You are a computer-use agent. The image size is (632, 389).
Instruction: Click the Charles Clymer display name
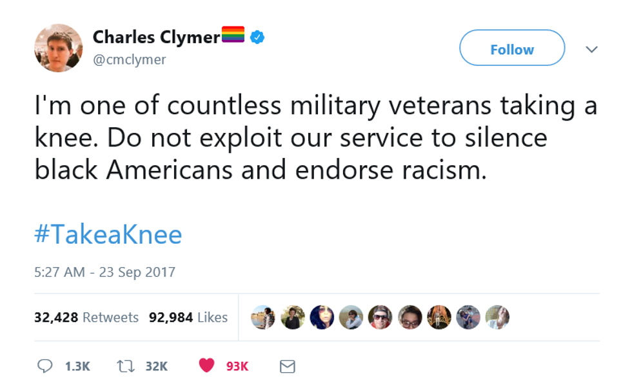coord(156,37)
